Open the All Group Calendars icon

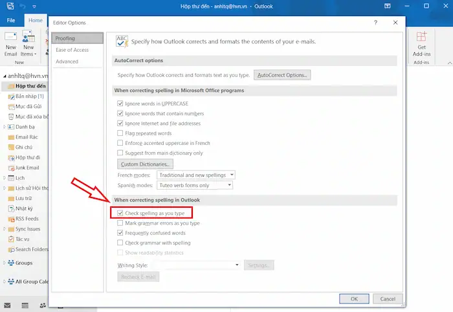click(11, 282)
